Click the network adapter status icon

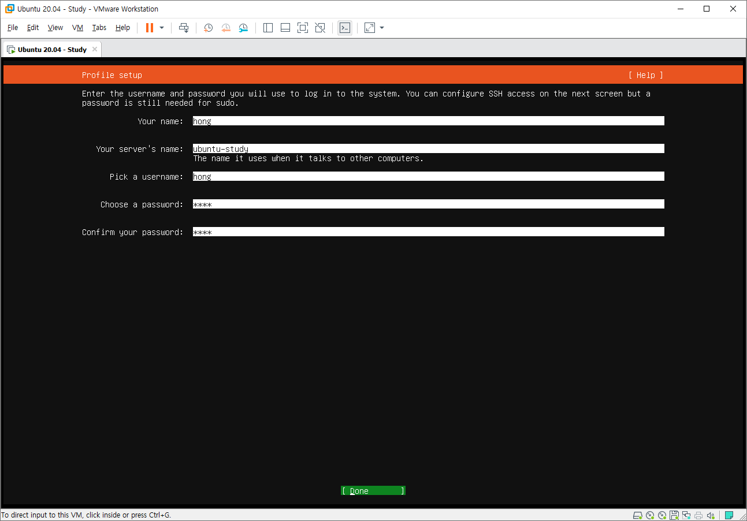pos(686,515)
